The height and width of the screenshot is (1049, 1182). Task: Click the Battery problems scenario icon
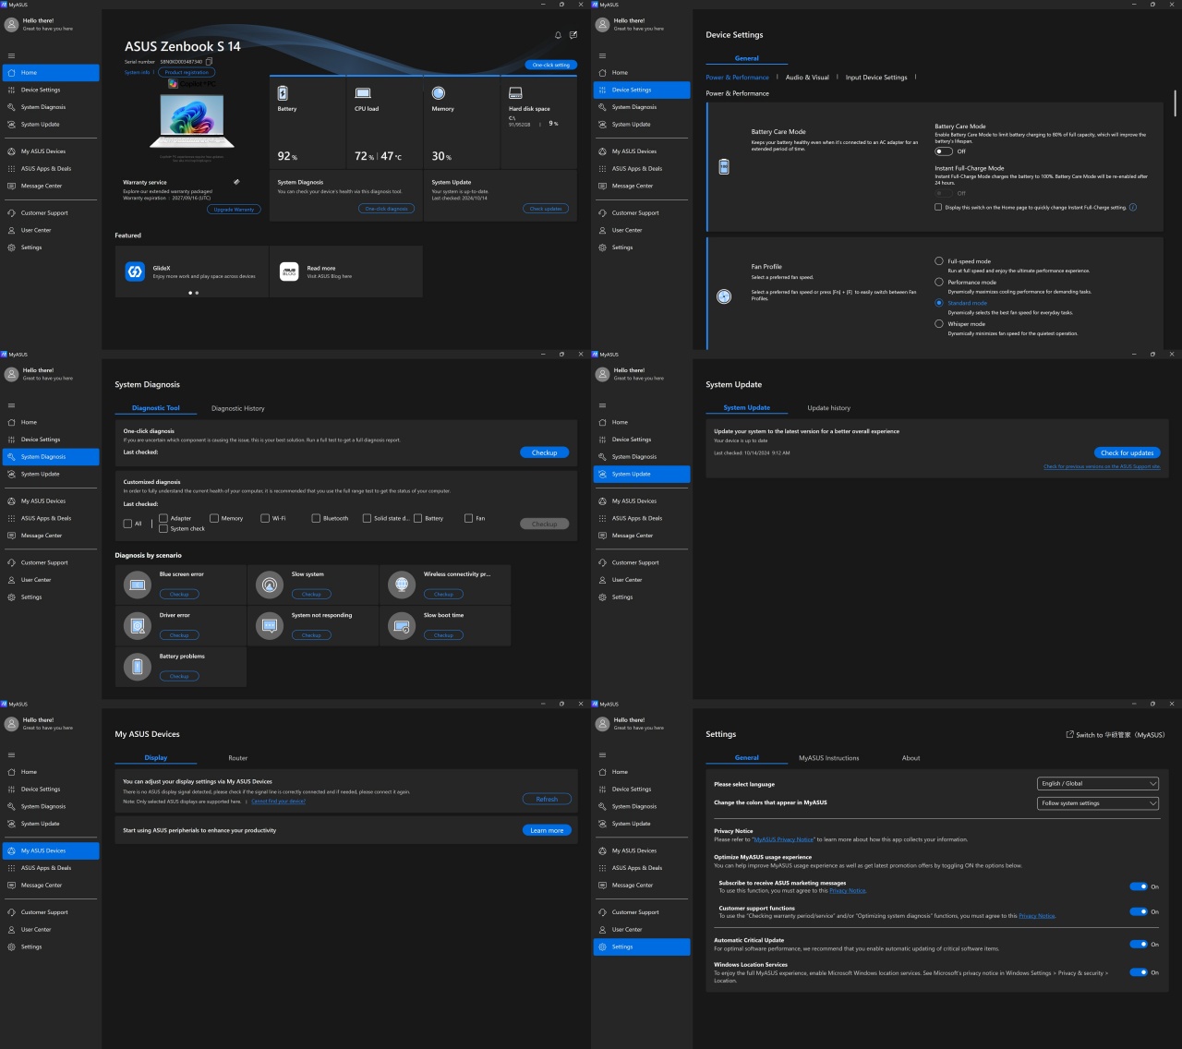click(x=138, y=667)
